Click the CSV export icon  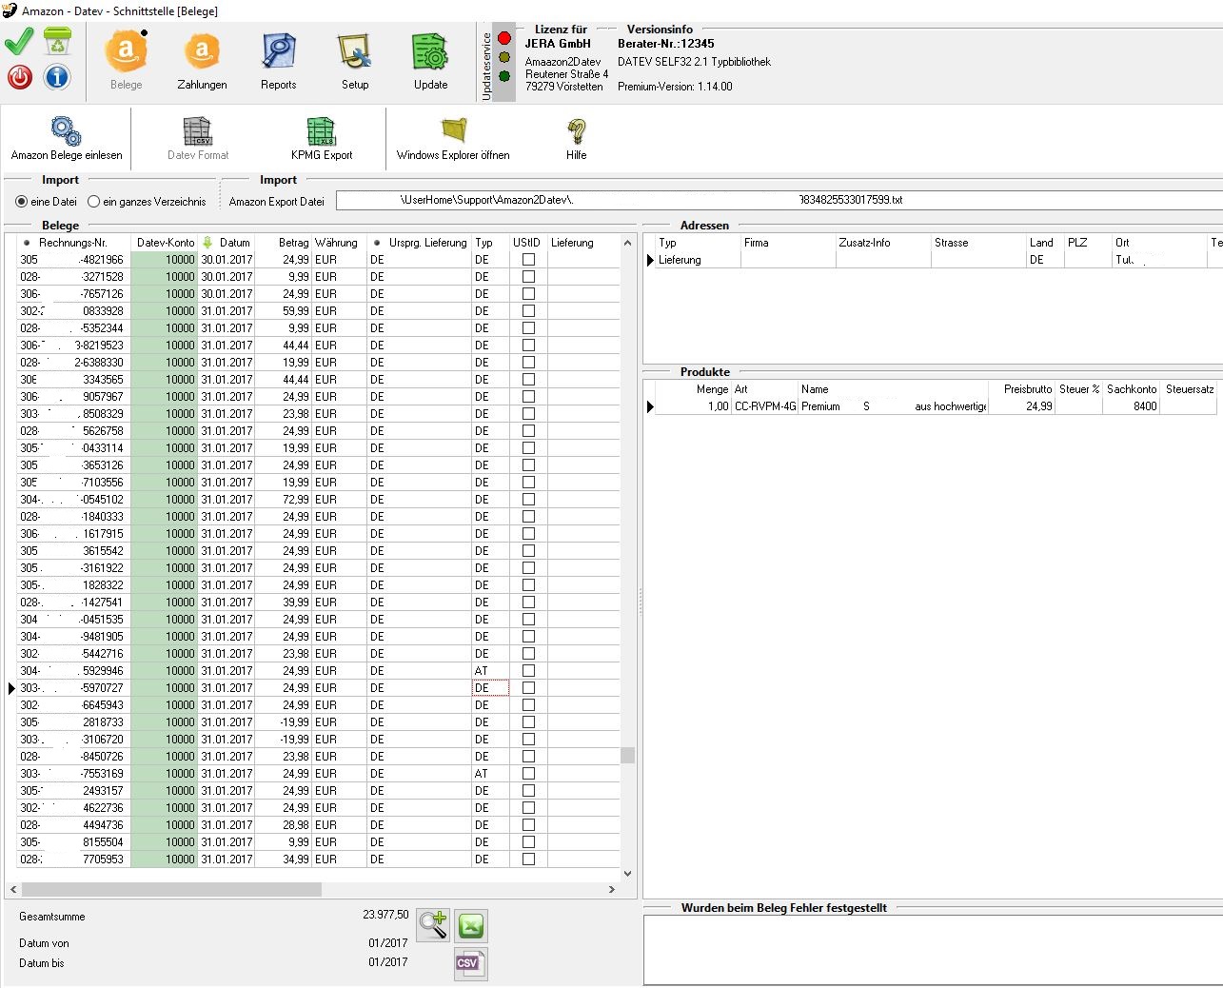click(x=470, y=963)
